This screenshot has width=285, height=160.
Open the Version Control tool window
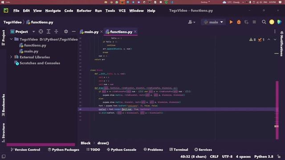tap(25, 150)
